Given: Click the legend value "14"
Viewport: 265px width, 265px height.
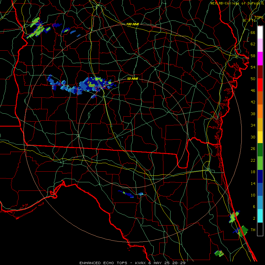Looking at the screenshot, I should click(x=253, y=183).
